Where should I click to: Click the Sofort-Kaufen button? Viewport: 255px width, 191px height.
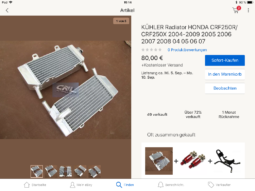click(225, 60)
